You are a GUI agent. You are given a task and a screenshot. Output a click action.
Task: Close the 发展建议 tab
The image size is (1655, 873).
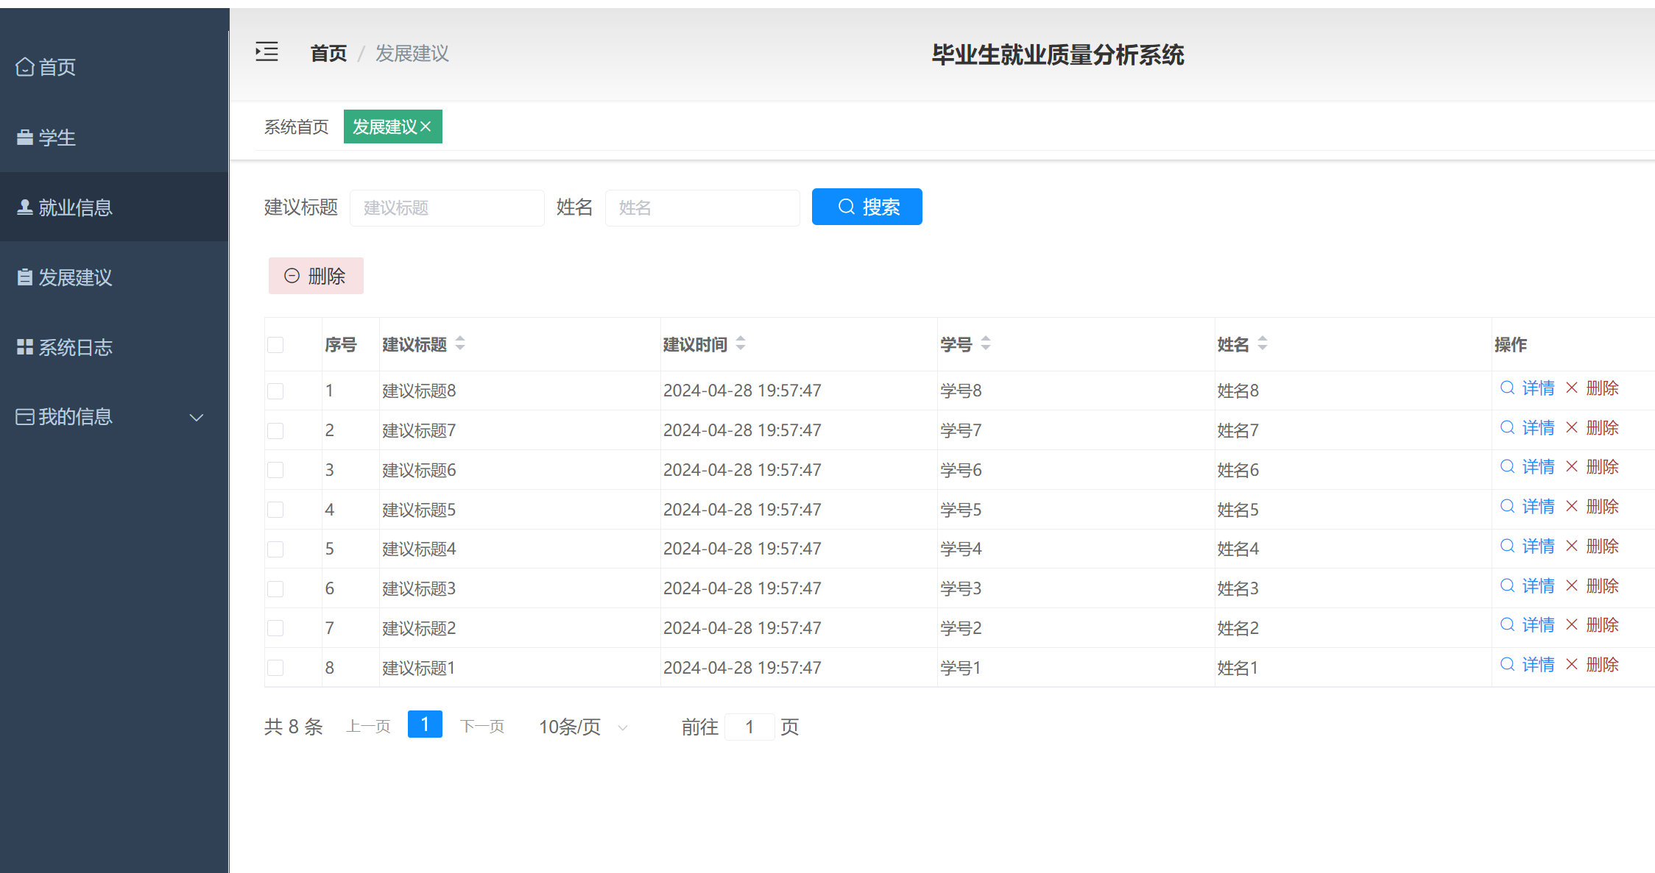pyautogui.click(x=426, y=127)
